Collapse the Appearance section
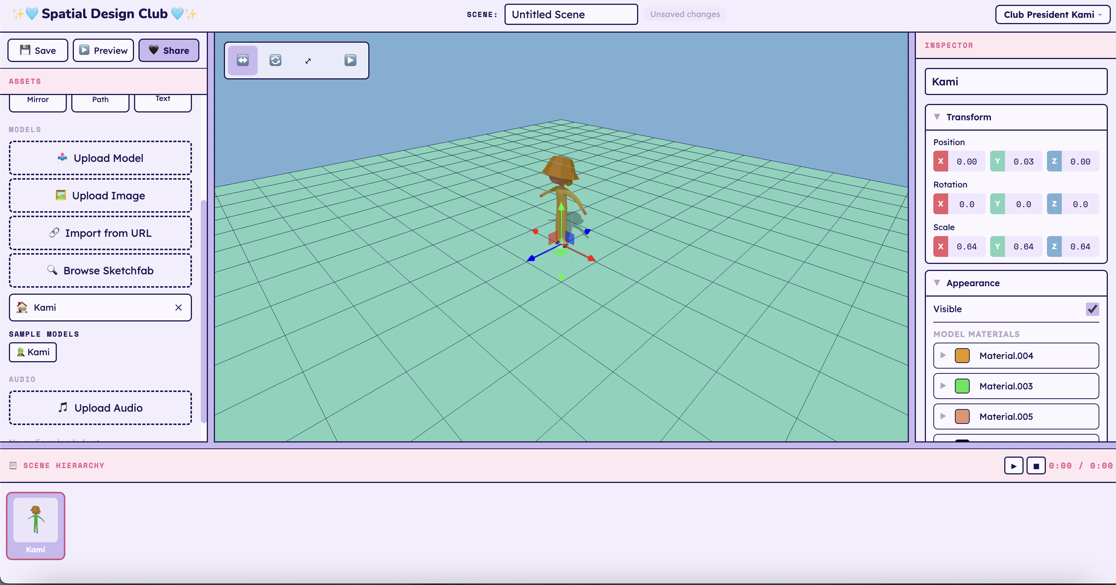Image resolution: width=1116 pixels, height=585 pixels. pos(938,283)
